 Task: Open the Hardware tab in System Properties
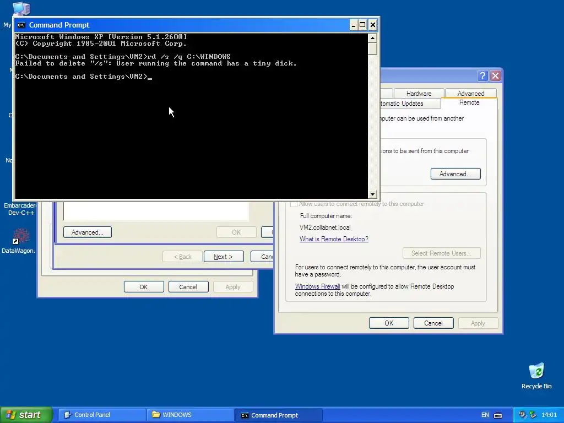(x=419, y=93)
